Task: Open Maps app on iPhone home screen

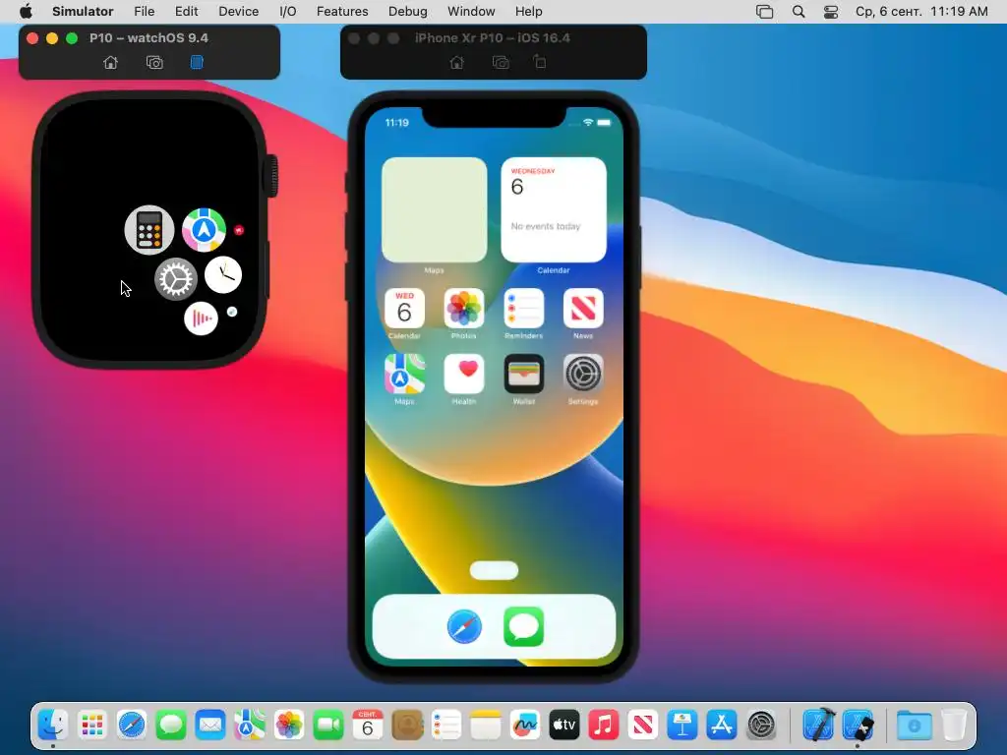Action: tap(404, 374)
